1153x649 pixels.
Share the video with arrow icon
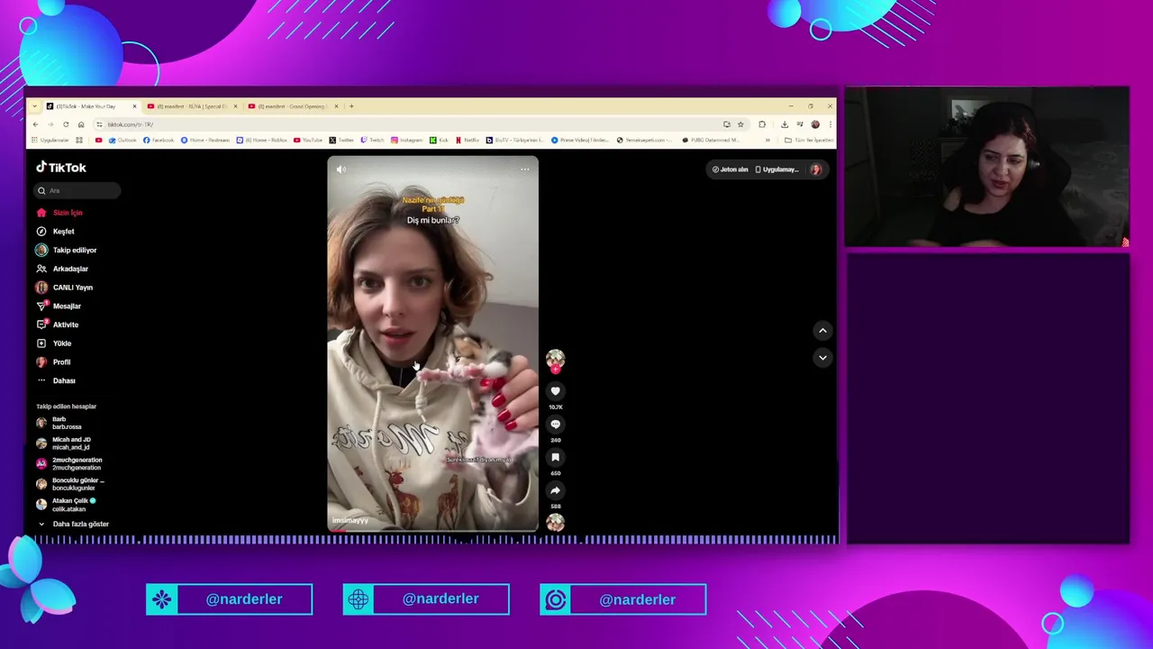[x=555, y=491]
